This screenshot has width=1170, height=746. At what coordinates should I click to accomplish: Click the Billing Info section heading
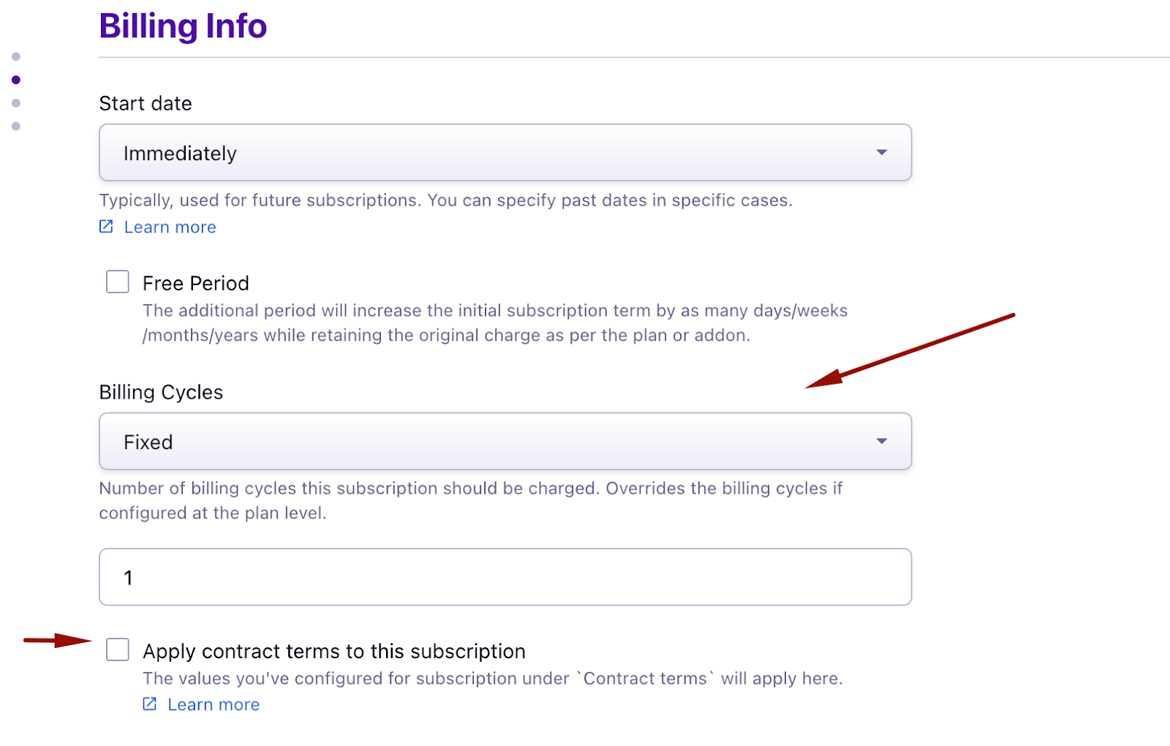183,26
